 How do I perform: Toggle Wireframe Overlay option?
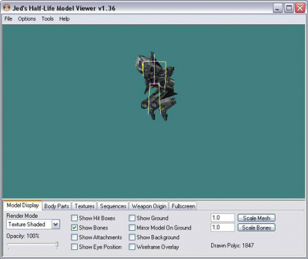coord(132,247)
